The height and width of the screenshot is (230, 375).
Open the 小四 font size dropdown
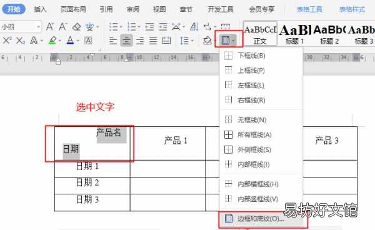tap(38, 26)
